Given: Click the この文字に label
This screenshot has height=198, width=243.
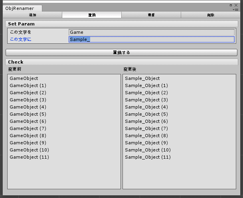Looking at the screenshot, I should [20, 39].
